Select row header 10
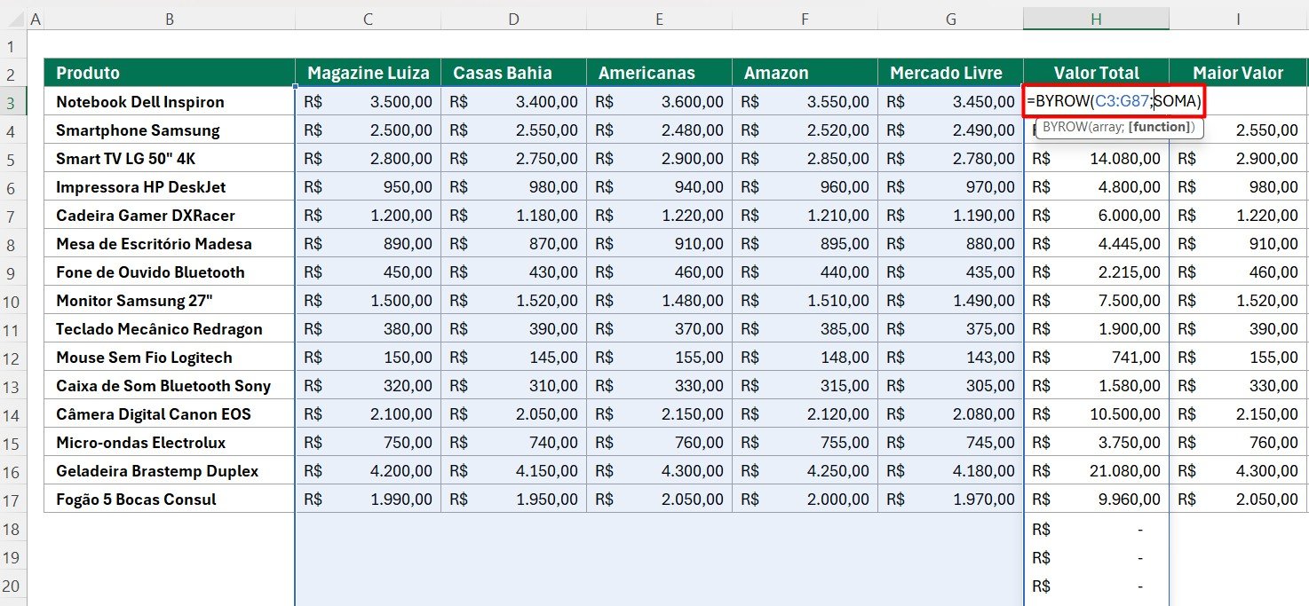This screenshot has width=1309, height=606. click(12, 301)
